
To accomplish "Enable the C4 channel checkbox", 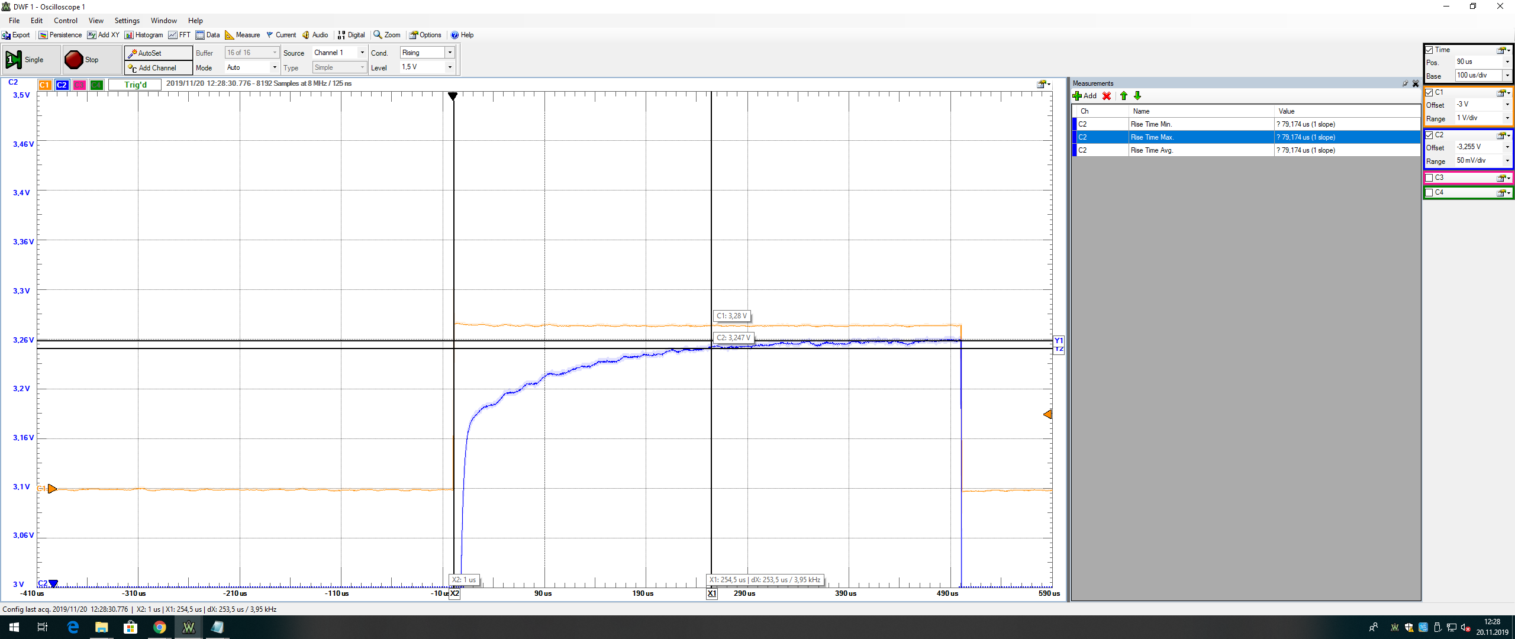I will [1429, 192].
